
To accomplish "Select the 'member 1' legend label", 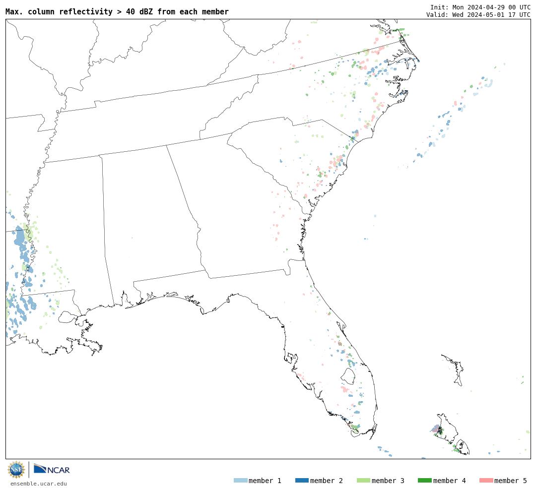I will 265,481.
